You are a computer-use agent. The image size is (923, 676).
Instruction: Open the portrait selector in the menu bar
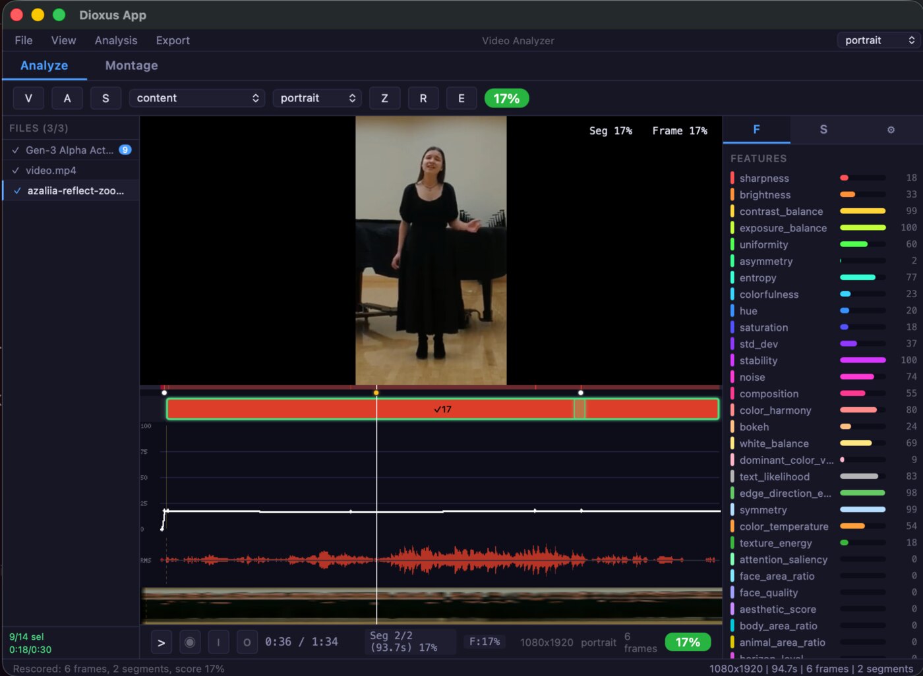(879, 40)
